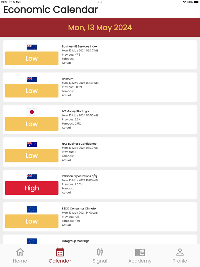Open the Signal candlestick icon

[100, 252]
